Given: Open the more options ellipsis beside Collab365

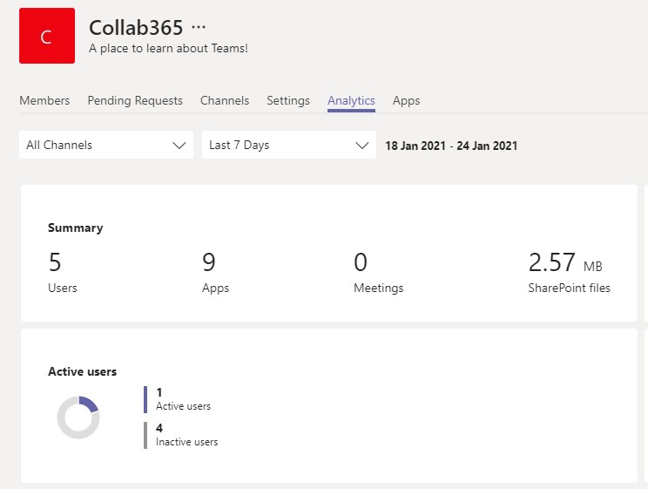Looking at the screenshot, I should tap(199, 27).
